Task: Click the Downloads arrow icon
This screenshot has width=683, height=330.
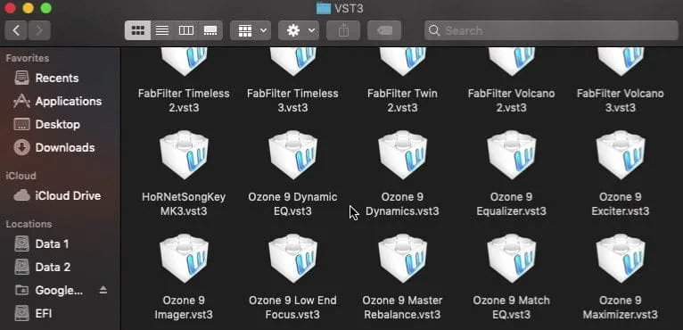Action: [x=21, y=147]
